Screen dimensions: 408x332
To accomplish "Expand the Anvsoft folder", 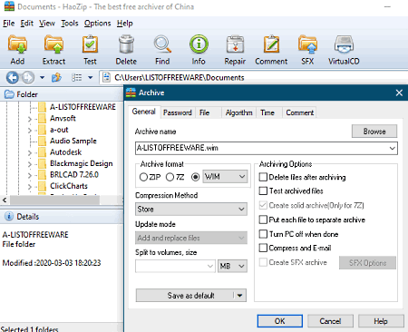I will pyautogui.click(x=29, y=119).
